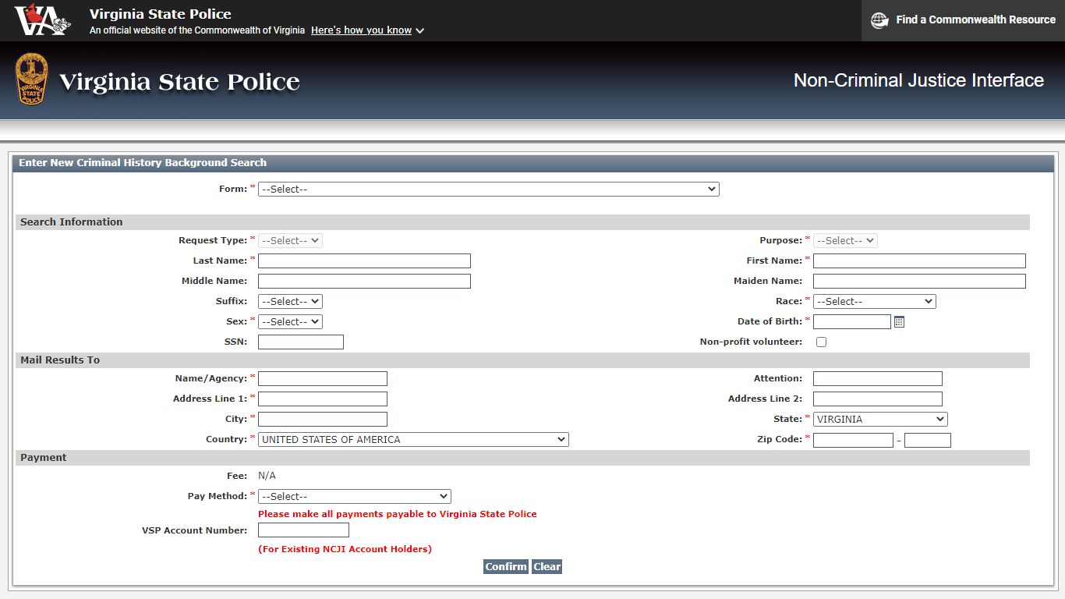1065x599 pixels.
Task: Click the Name/Agency input field
Action: point(323,378)
